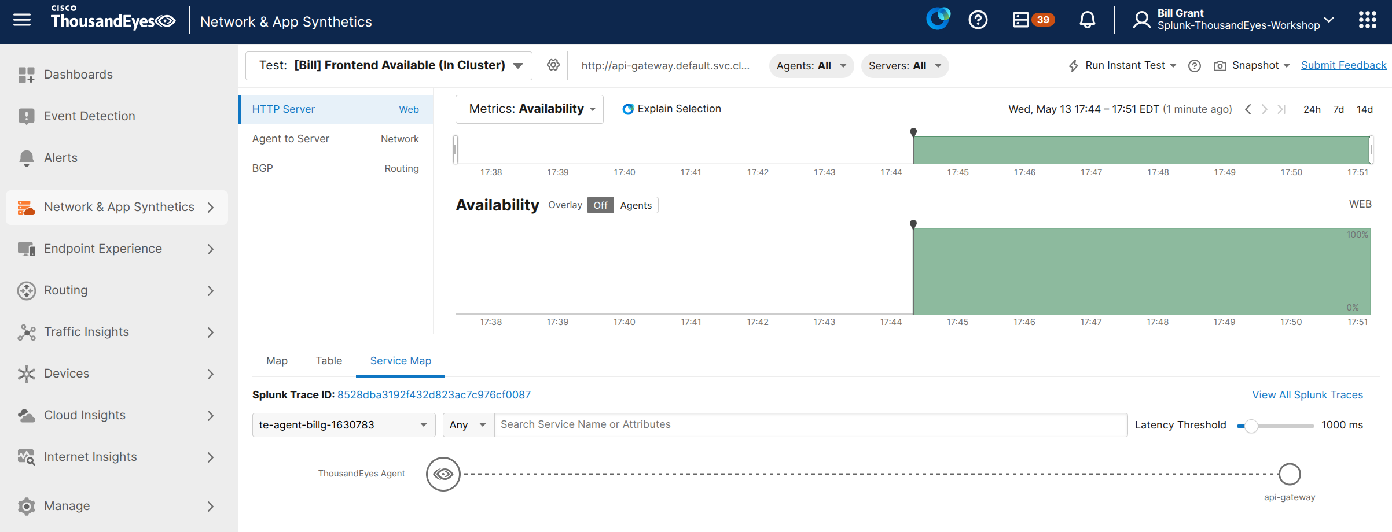
Task: Click the Explain Selection button
Action: (x=671, y=109)
